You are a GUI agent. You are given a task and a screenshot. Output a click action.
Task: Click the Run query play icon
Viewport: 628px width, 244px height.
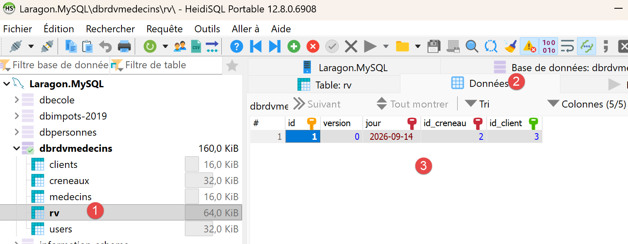coord(370,46)
